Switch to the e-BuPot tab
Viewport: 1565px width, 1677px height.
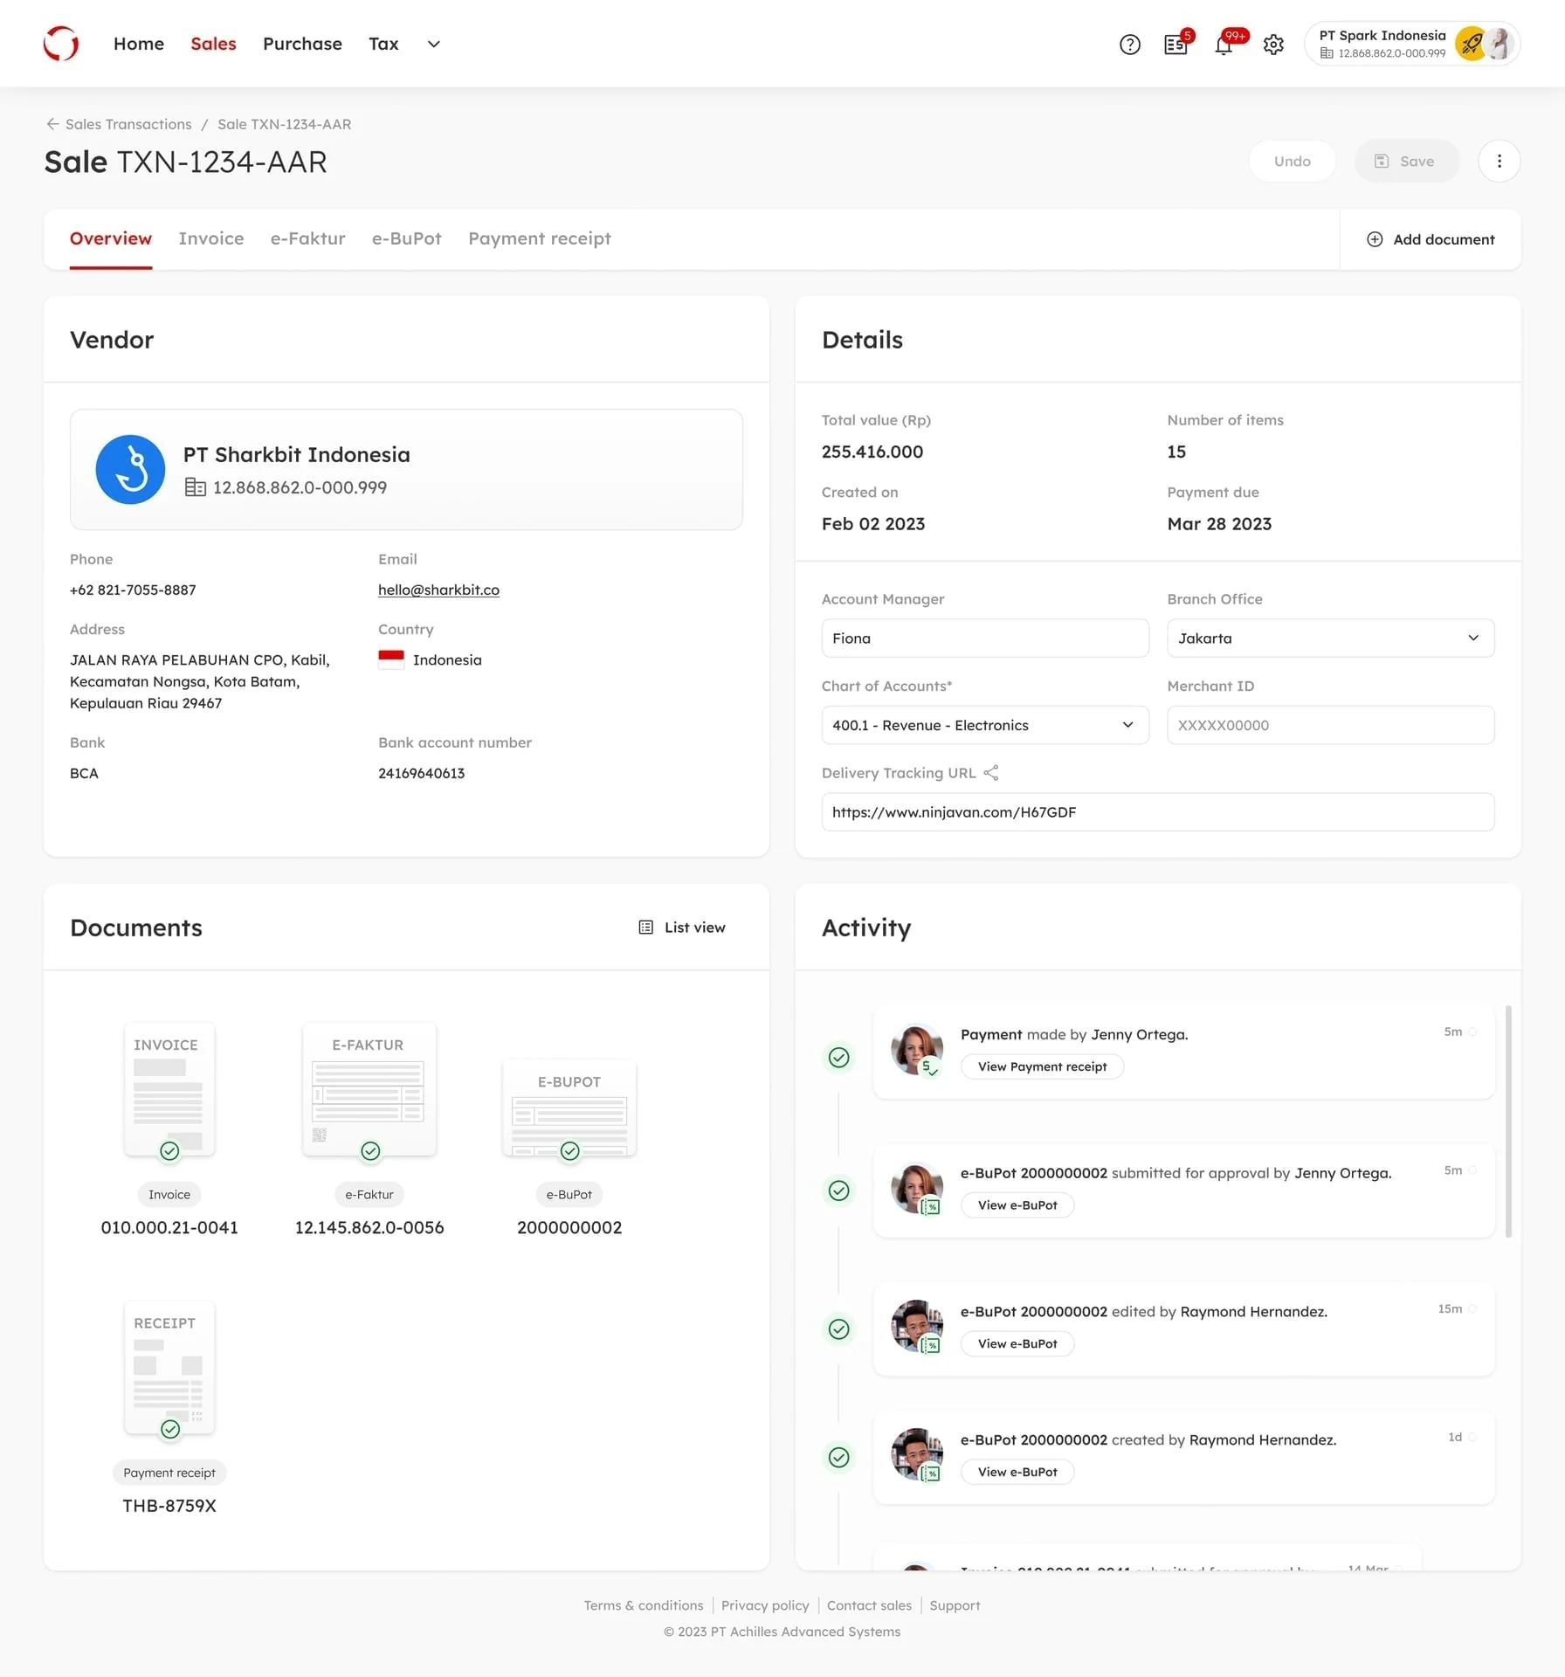pos(406,239)
